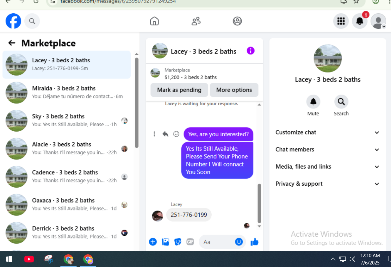Viewport: 391px width, 267px height.
Task: Open the GIF picker icon
Action: [190, 242]
